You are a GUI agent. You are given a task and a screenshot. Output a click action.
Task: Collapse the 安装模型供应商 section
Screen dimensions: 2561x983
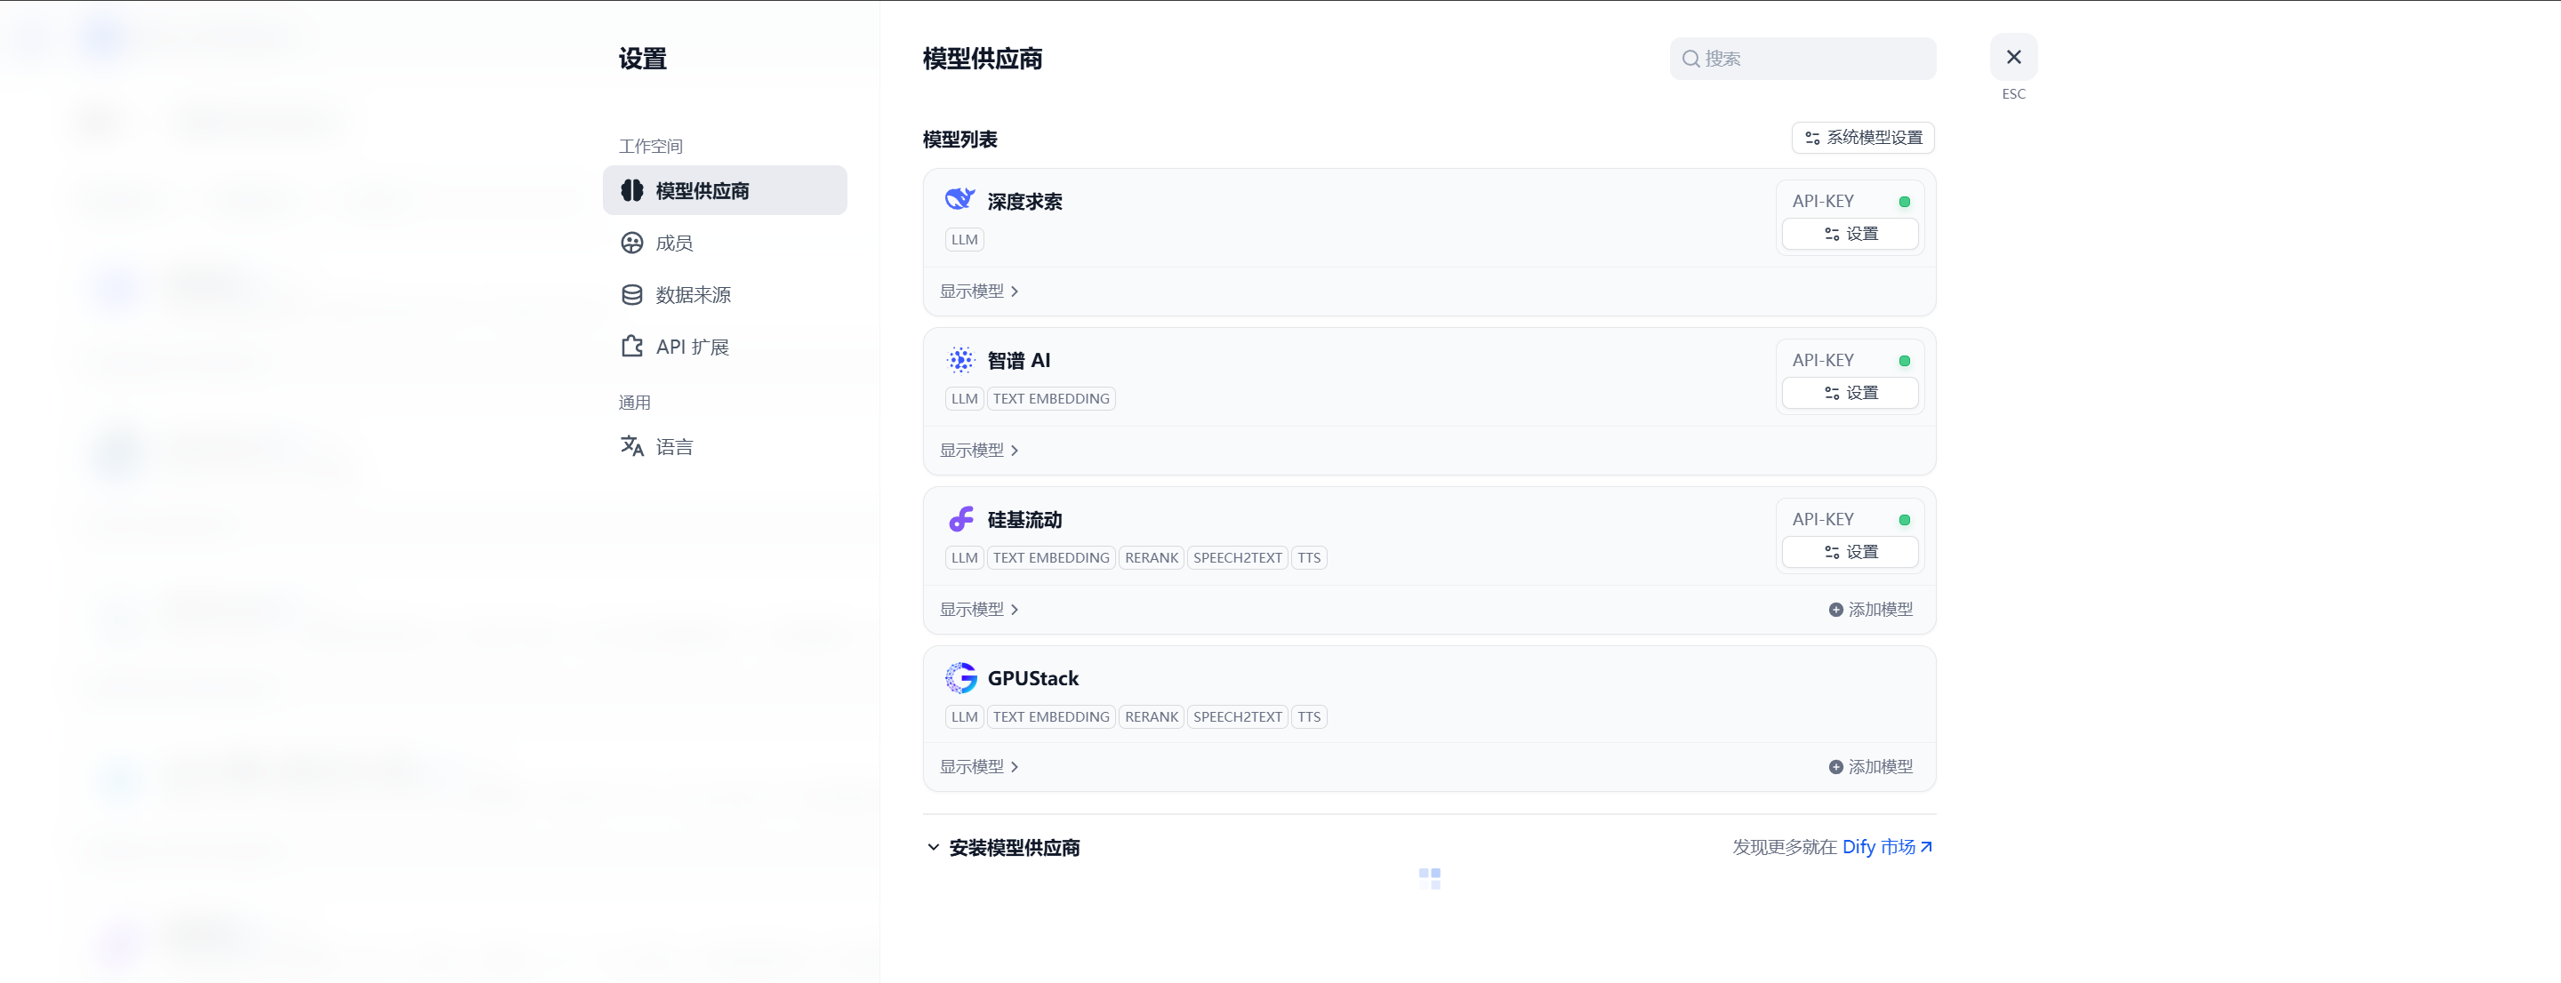pyautogui.click(x=1003, y=847)
